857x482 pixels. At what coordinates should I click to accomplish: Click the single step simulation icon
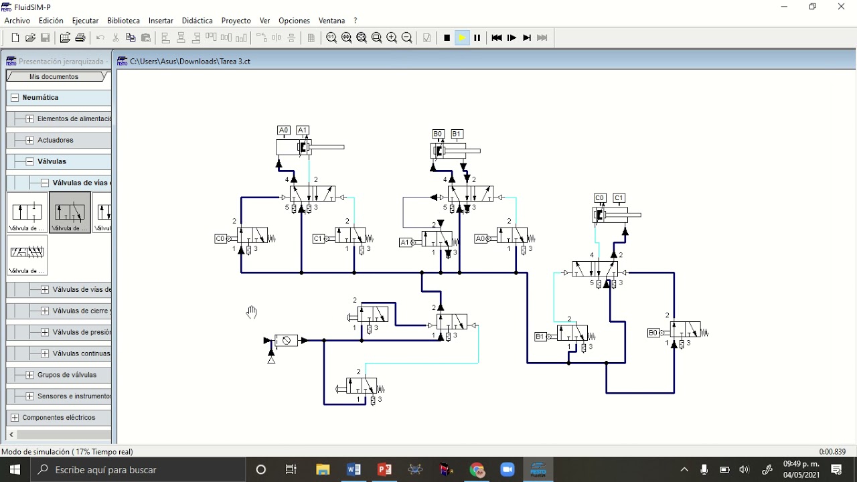click(512, 38)
